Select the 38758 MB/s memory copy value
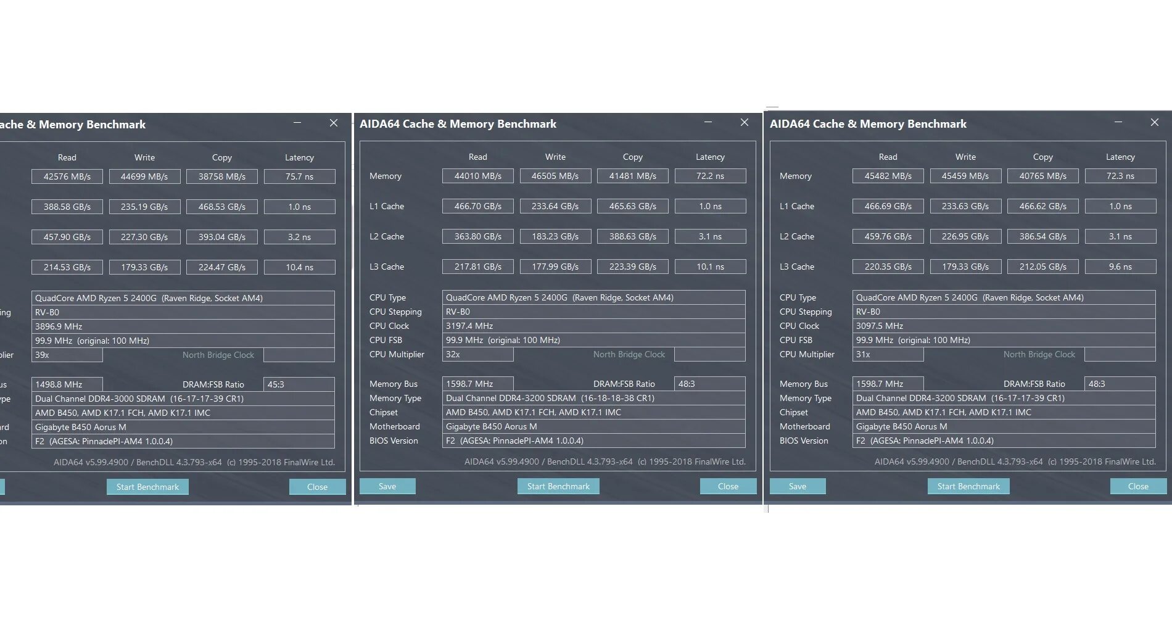Image resolution: width=1172 pixels, height=617 pixels. coord(222,176)
